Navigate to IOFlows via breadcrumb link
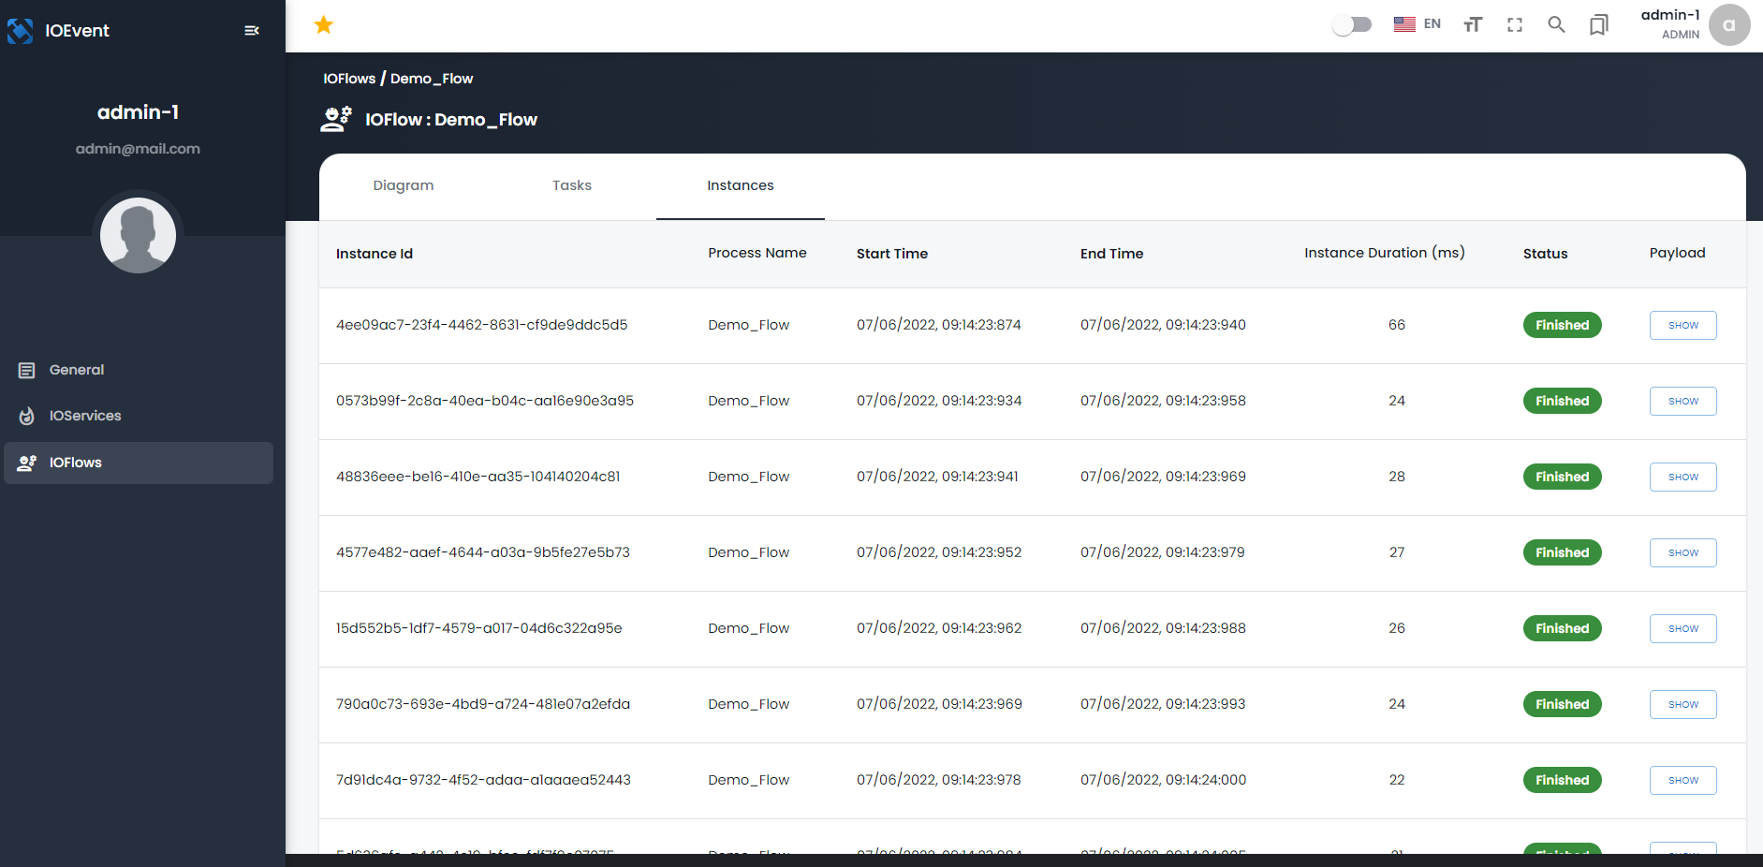The image size is (1763, 867). point(348,79)
